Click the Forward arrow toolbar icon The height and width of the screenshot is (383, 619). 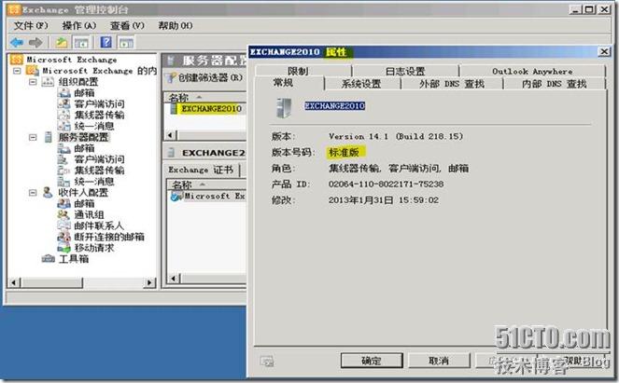click(35, 42)
